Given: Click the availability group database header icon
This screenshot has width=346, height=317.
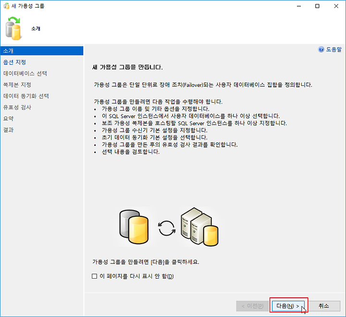Looking at the screenshot, I should click(x=13, y=28).
